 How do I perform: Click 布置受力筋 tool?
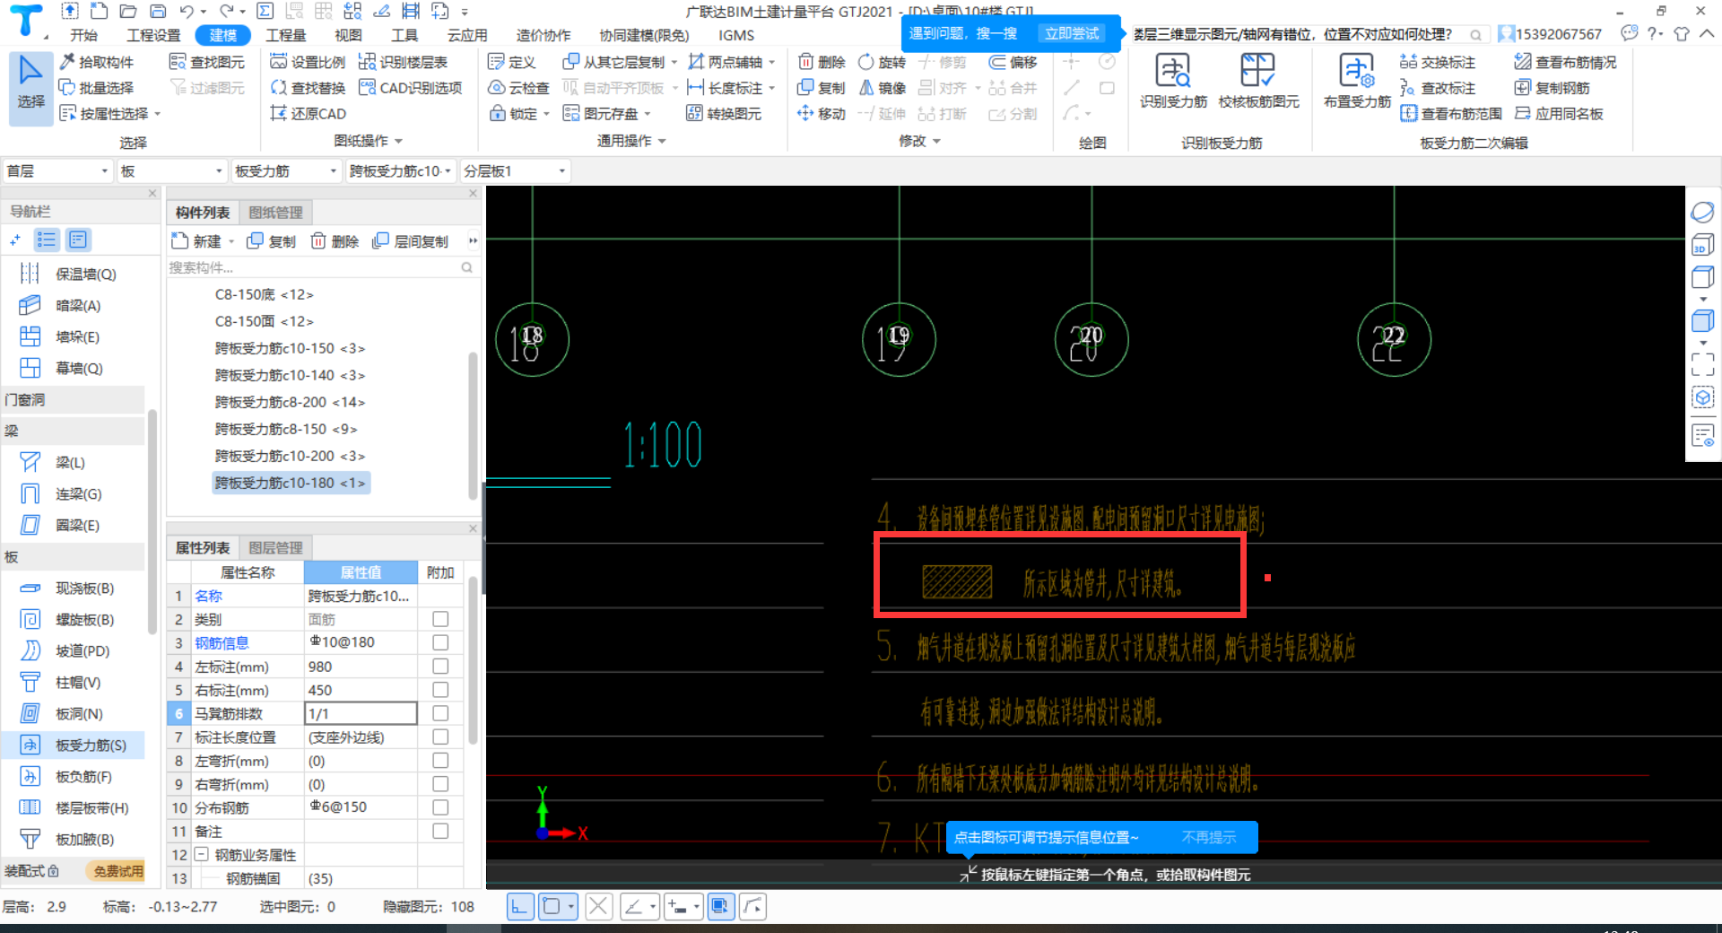[1357, 81]
